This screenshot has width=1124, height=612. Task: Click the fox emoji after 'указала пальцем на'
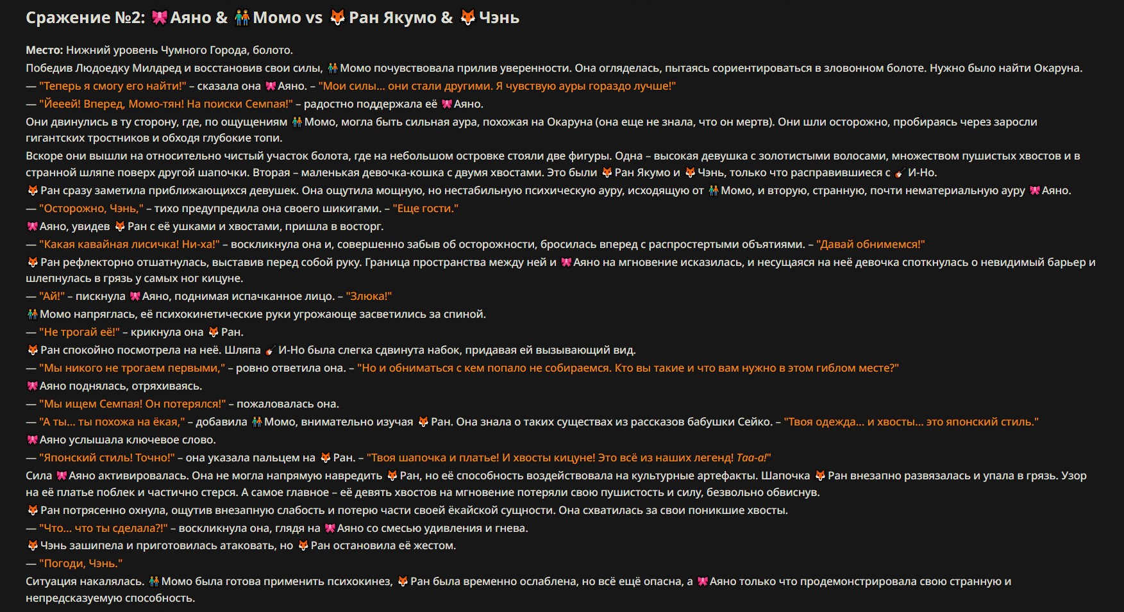pyautogui.click(x=326, y=458)
